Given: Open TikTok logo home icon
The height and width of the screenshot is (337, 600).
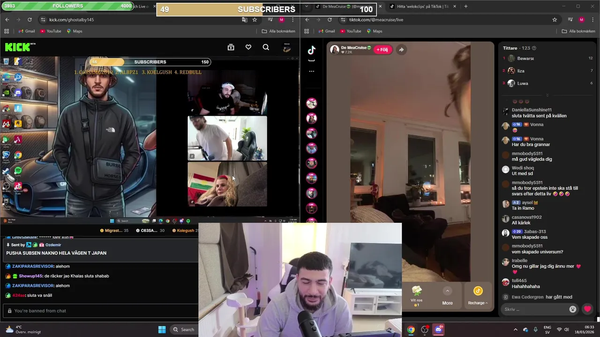Looking at the screenshot, I should pyautogui.click(x=312, y=51).
